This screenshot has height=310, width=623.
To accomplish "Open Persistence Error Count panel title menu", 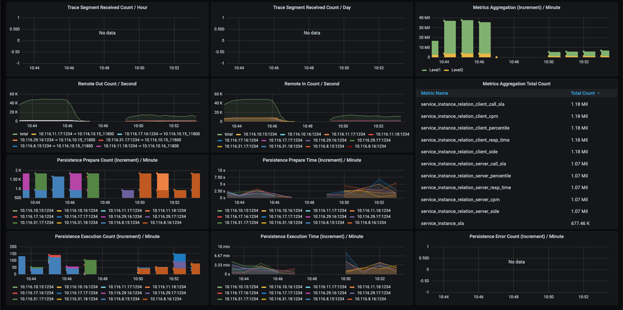I will pyautogui.click(x=516, y=236).
